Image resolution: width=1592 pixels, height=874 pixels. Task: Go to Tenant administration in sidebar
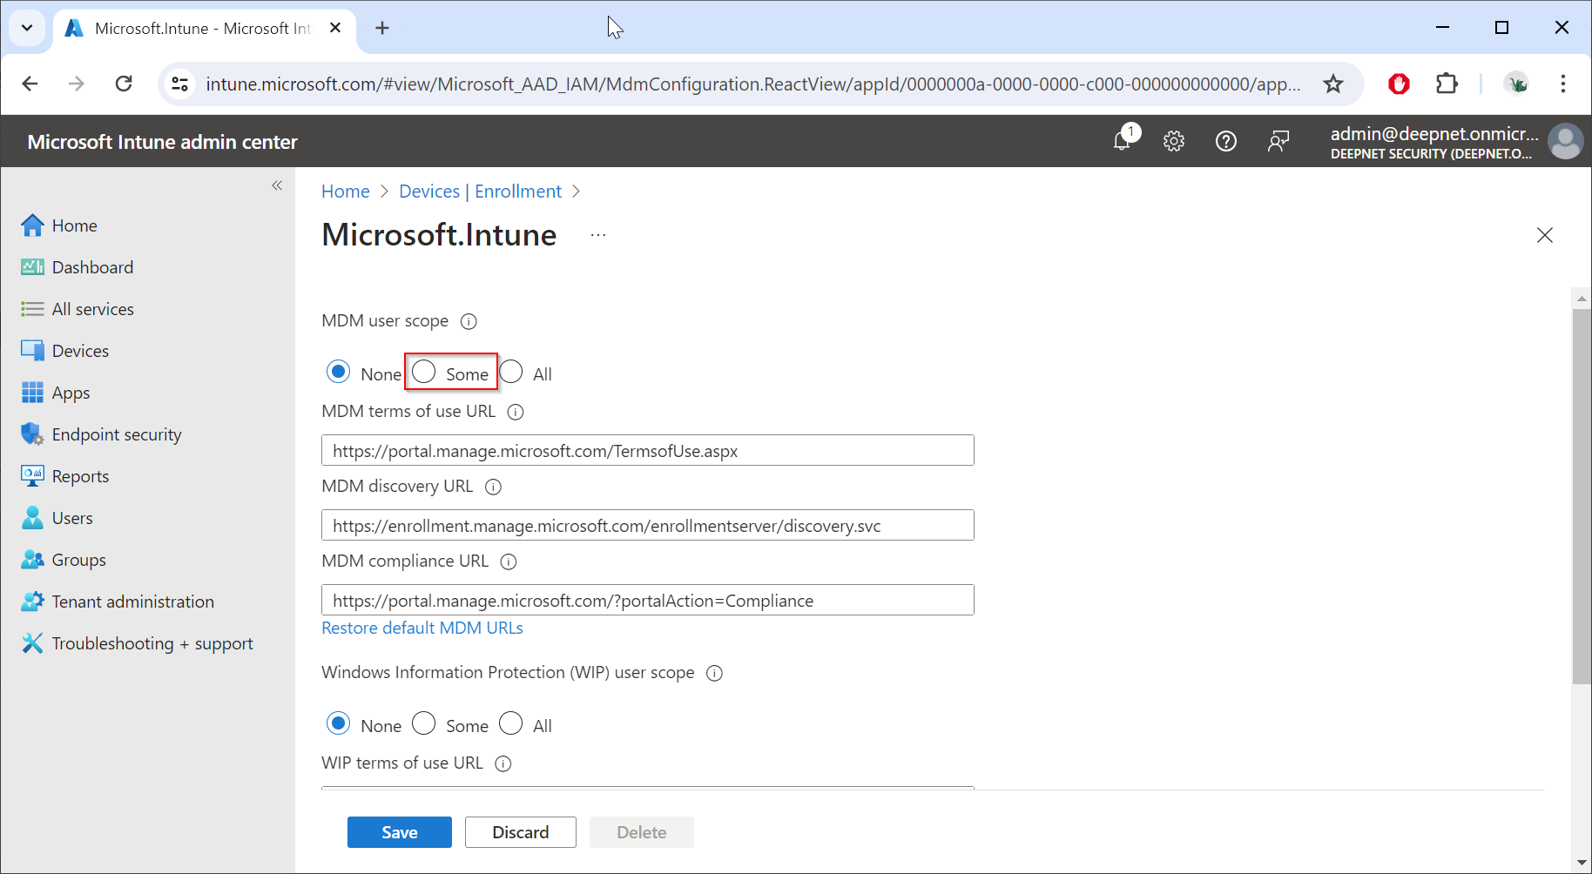click(x=132, y=602)
